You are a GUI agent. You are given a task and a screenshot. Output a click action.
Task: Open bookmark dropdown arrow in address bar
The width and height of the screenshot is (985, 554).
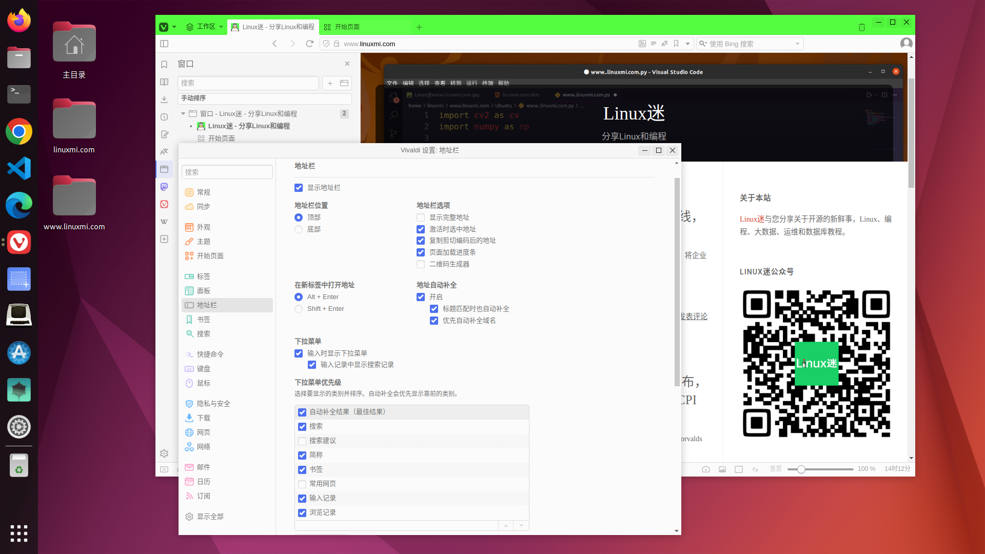(687, 44)
